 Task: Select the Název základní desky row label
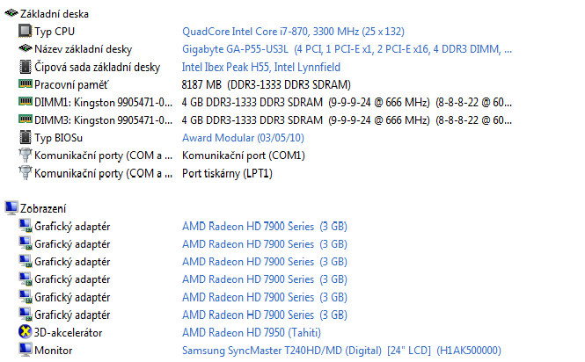pyautogui.click(x=84, y=49)
